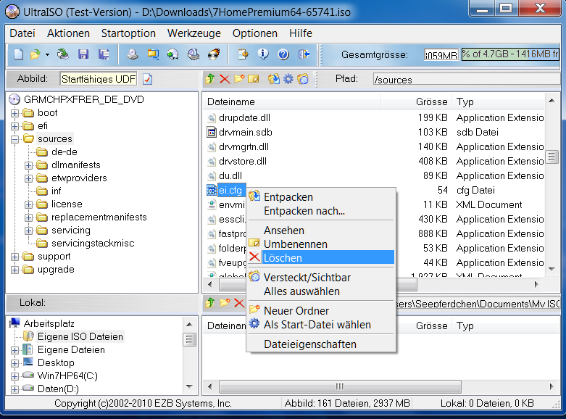Click the Burn CD/DVD image icon
This screenshot has width=566, height=419.
point(214,54)
